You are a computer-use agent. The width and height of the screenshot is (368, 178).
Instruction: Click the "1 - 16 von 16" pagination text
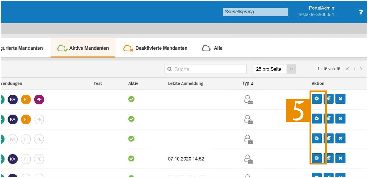pyautogui.click(x=329, y=69)
